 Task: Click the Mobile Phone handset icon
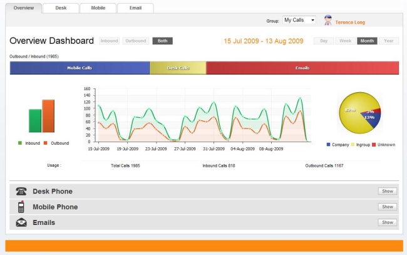21,207
